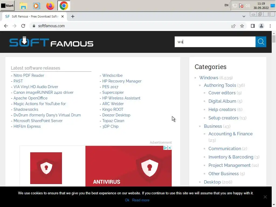Viewport: 276px width, 207px height.
Task: Open Project Management category
Action: coord(229,165)
